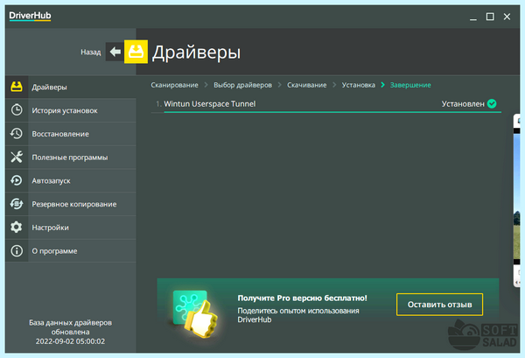Open the Драйверы menu item
This screenshot has width=525, height=358.
pyautogui.click(x=71, y=87)
